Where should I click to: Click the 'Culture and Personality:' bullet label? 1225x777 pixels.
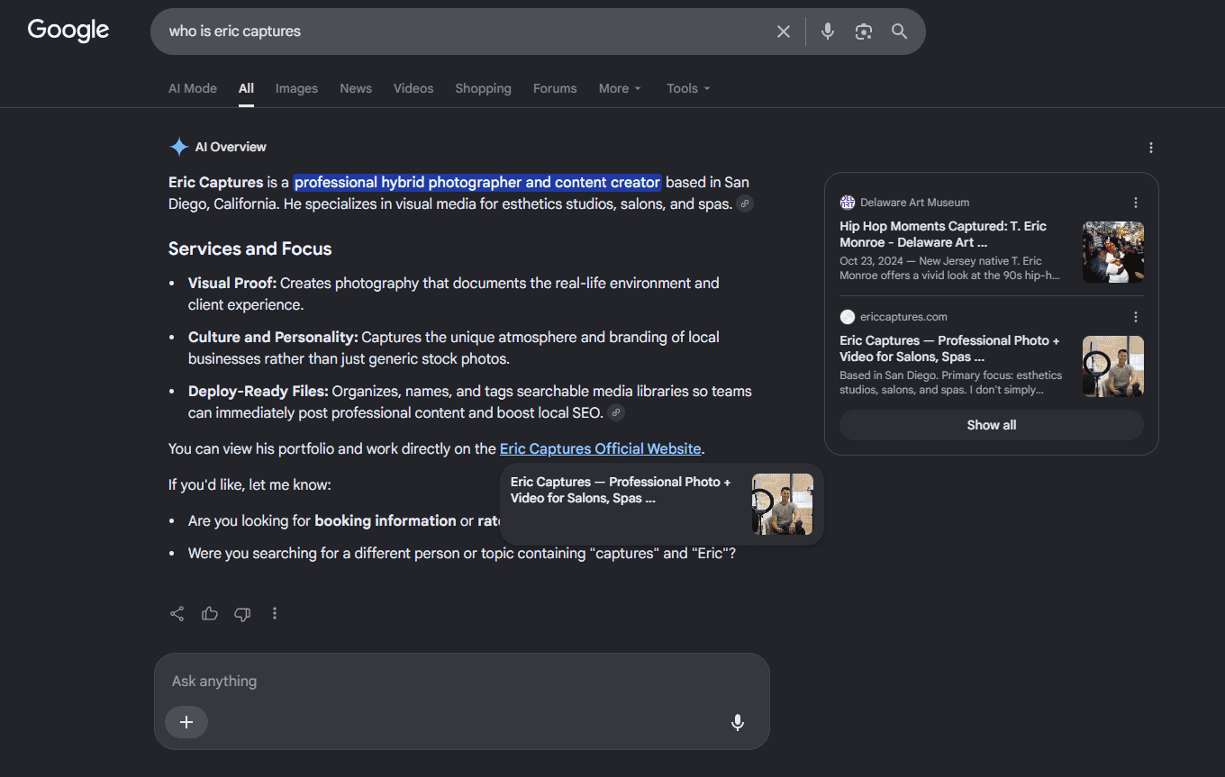tap(273, 338)
